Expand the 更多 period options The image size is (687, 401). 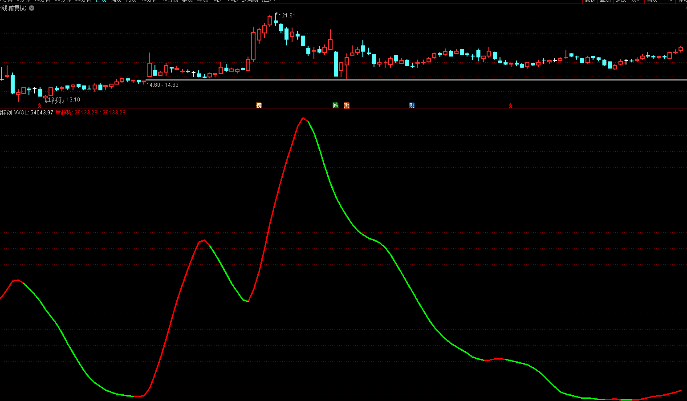click(x=267, y=1)
